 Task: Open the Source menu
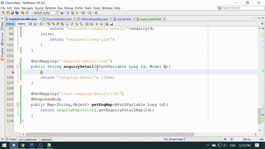(x=39, y=8)
